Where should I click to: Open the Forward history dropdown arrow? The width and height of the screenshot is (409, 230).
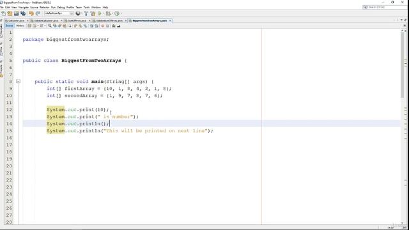click(x=45, y=26)
